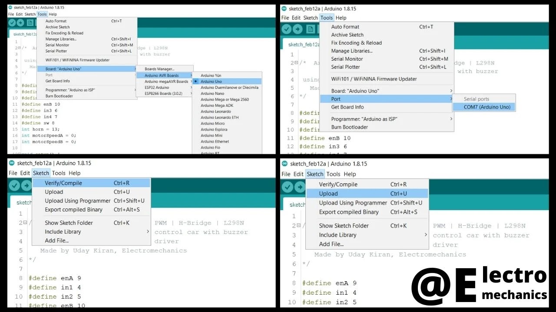Expand Include Library arrow in Verify/Compile-highlighted window
Viewport: 556px width, 312px height.
click(148, 231)
